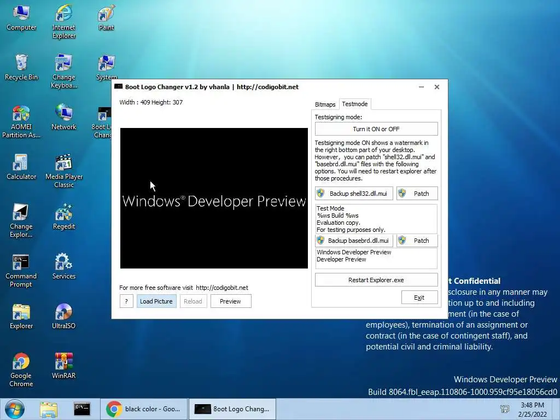This screenshot has width=560, height=420.
Task: Open AOMEI Partition Assistant icon
Action: (x=21, y=121)
